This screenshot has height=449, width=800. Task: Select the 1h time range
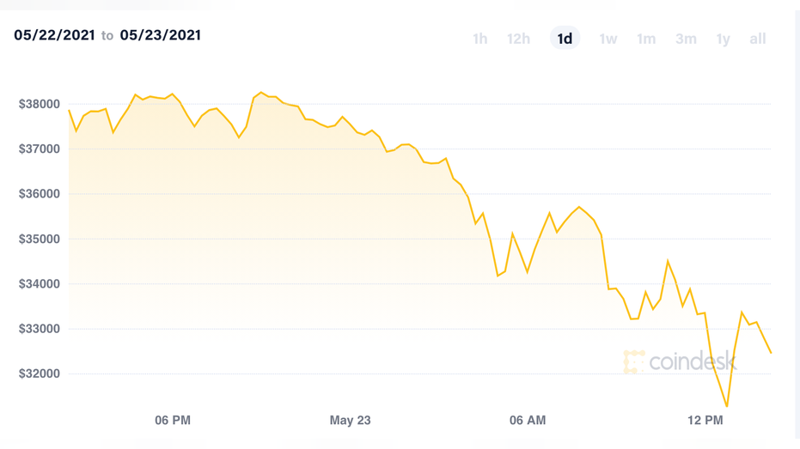479,39
